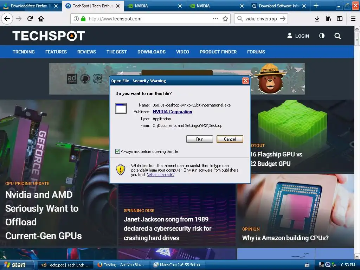Open the NVIDIA Corporation publisher link
Screen dimensions: 360x270
[172, 112]
